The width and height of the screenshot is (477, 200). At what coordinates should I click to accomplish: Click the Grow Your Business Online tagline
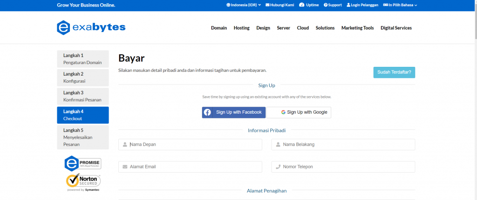click(x=86, y=5)
